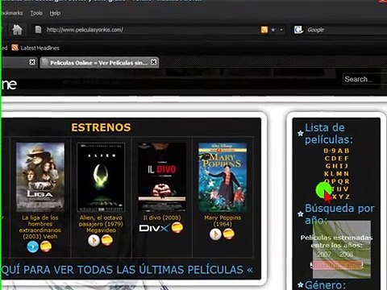Open the link to all latest películas

click(x=127, y=270)
